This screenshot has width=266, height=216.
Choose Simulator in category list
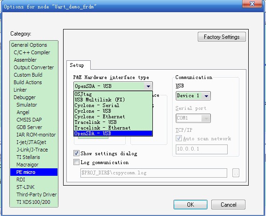(x=27, y=105)
